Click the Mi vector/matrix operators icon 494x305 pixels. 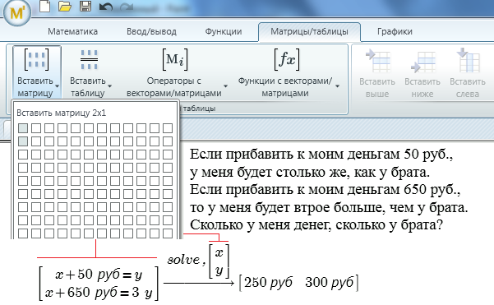[175, 59]
